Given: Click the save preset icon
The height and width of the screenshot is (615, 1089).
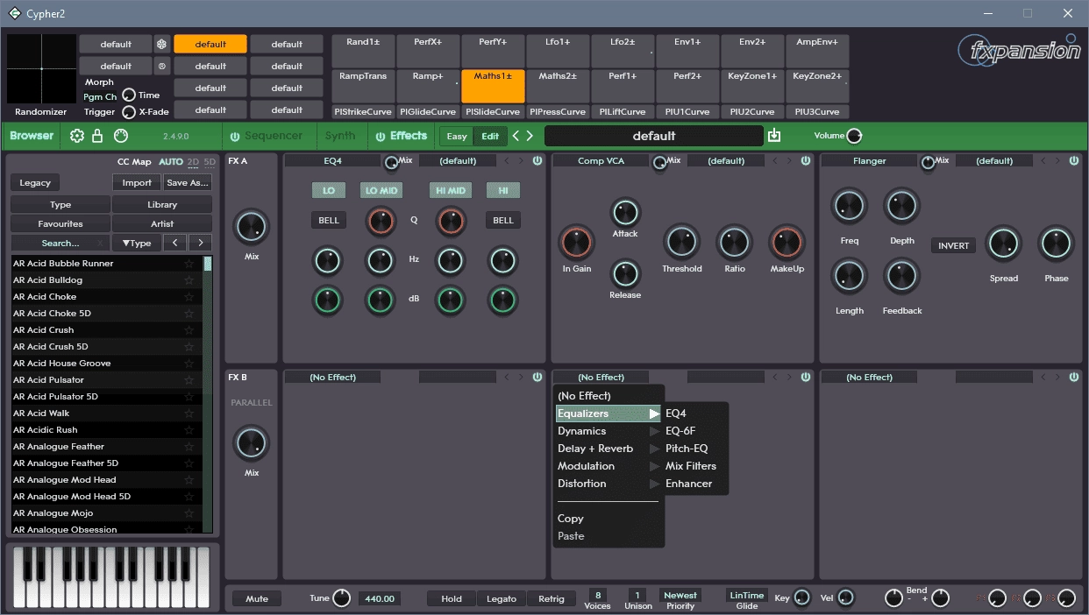Looking at the screenshot, I should (774, 135).
